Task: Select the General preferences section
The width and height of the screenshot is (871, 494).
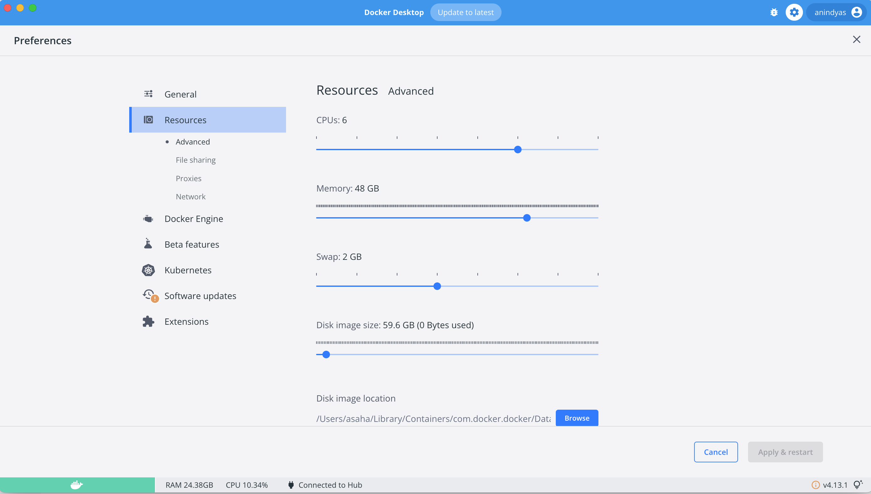Action: pos(180,94)
